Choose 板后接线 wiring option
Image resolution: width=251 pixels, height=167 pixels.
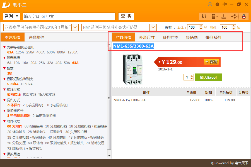[x=30, y=95]
